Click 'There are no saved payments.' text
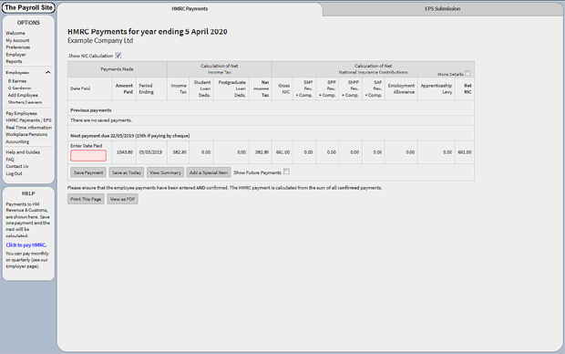The image size is (565, 354). click(101, 120)
